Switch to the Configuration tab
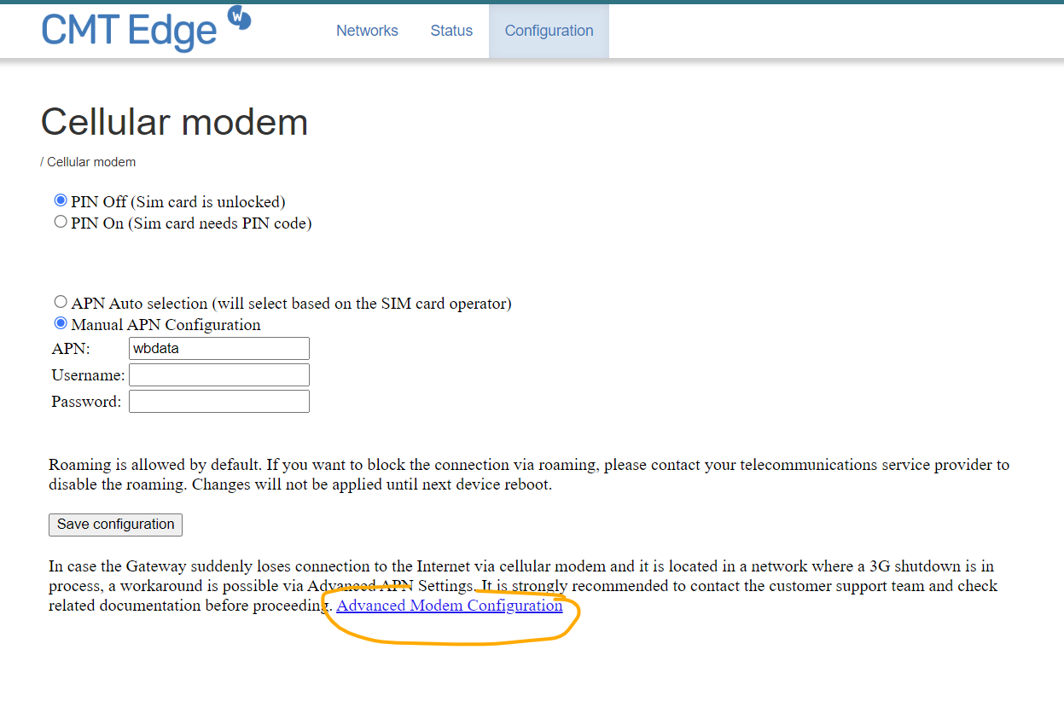This screenshot has width=1064, height=725. pos(549,31)
